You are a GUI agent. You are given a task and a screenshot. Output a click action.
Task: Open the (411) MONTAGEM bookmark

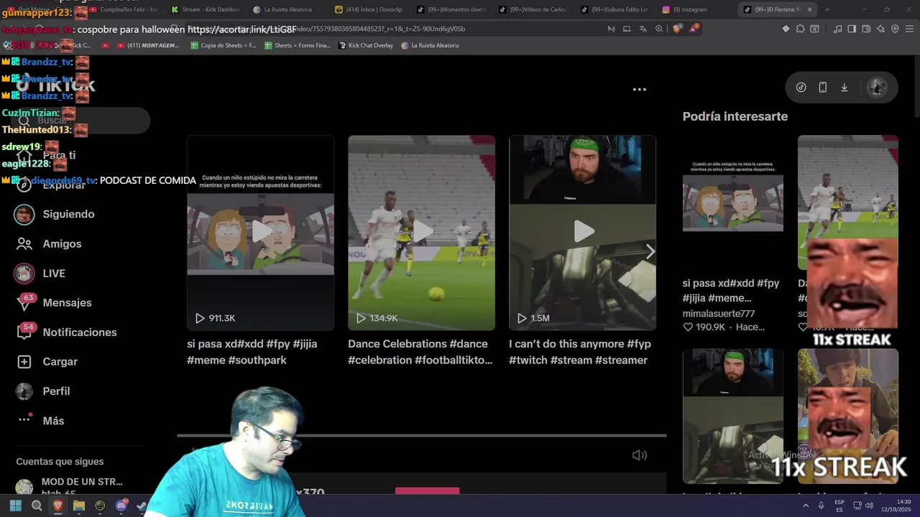[x=148, y=45]
